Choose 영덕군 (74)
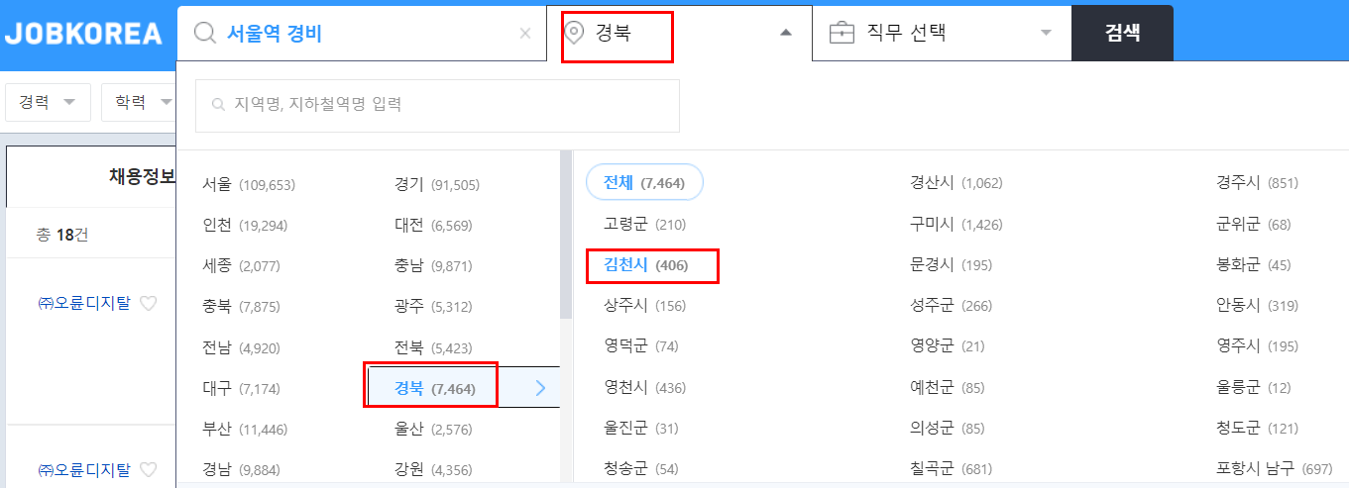The image size is (1349, 488). (x=640, y=346)
